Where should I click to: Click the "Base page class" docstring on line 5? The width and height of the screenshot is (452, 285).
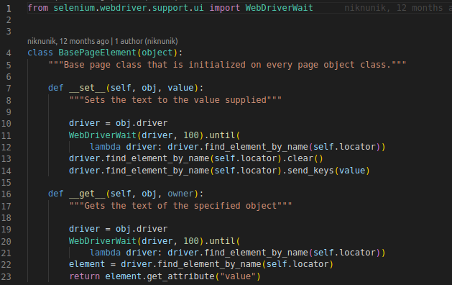[x=228, y=65]
